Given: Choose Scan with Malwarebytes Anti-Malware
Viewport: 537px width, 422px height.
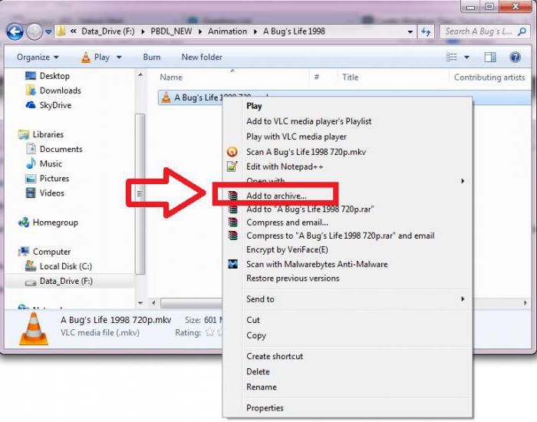Looking at the screenshot, I should (x=317, y=264).
